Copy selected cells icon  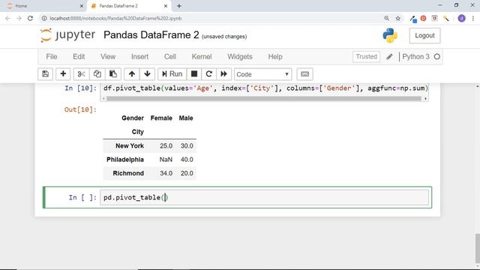pos(97,74)
